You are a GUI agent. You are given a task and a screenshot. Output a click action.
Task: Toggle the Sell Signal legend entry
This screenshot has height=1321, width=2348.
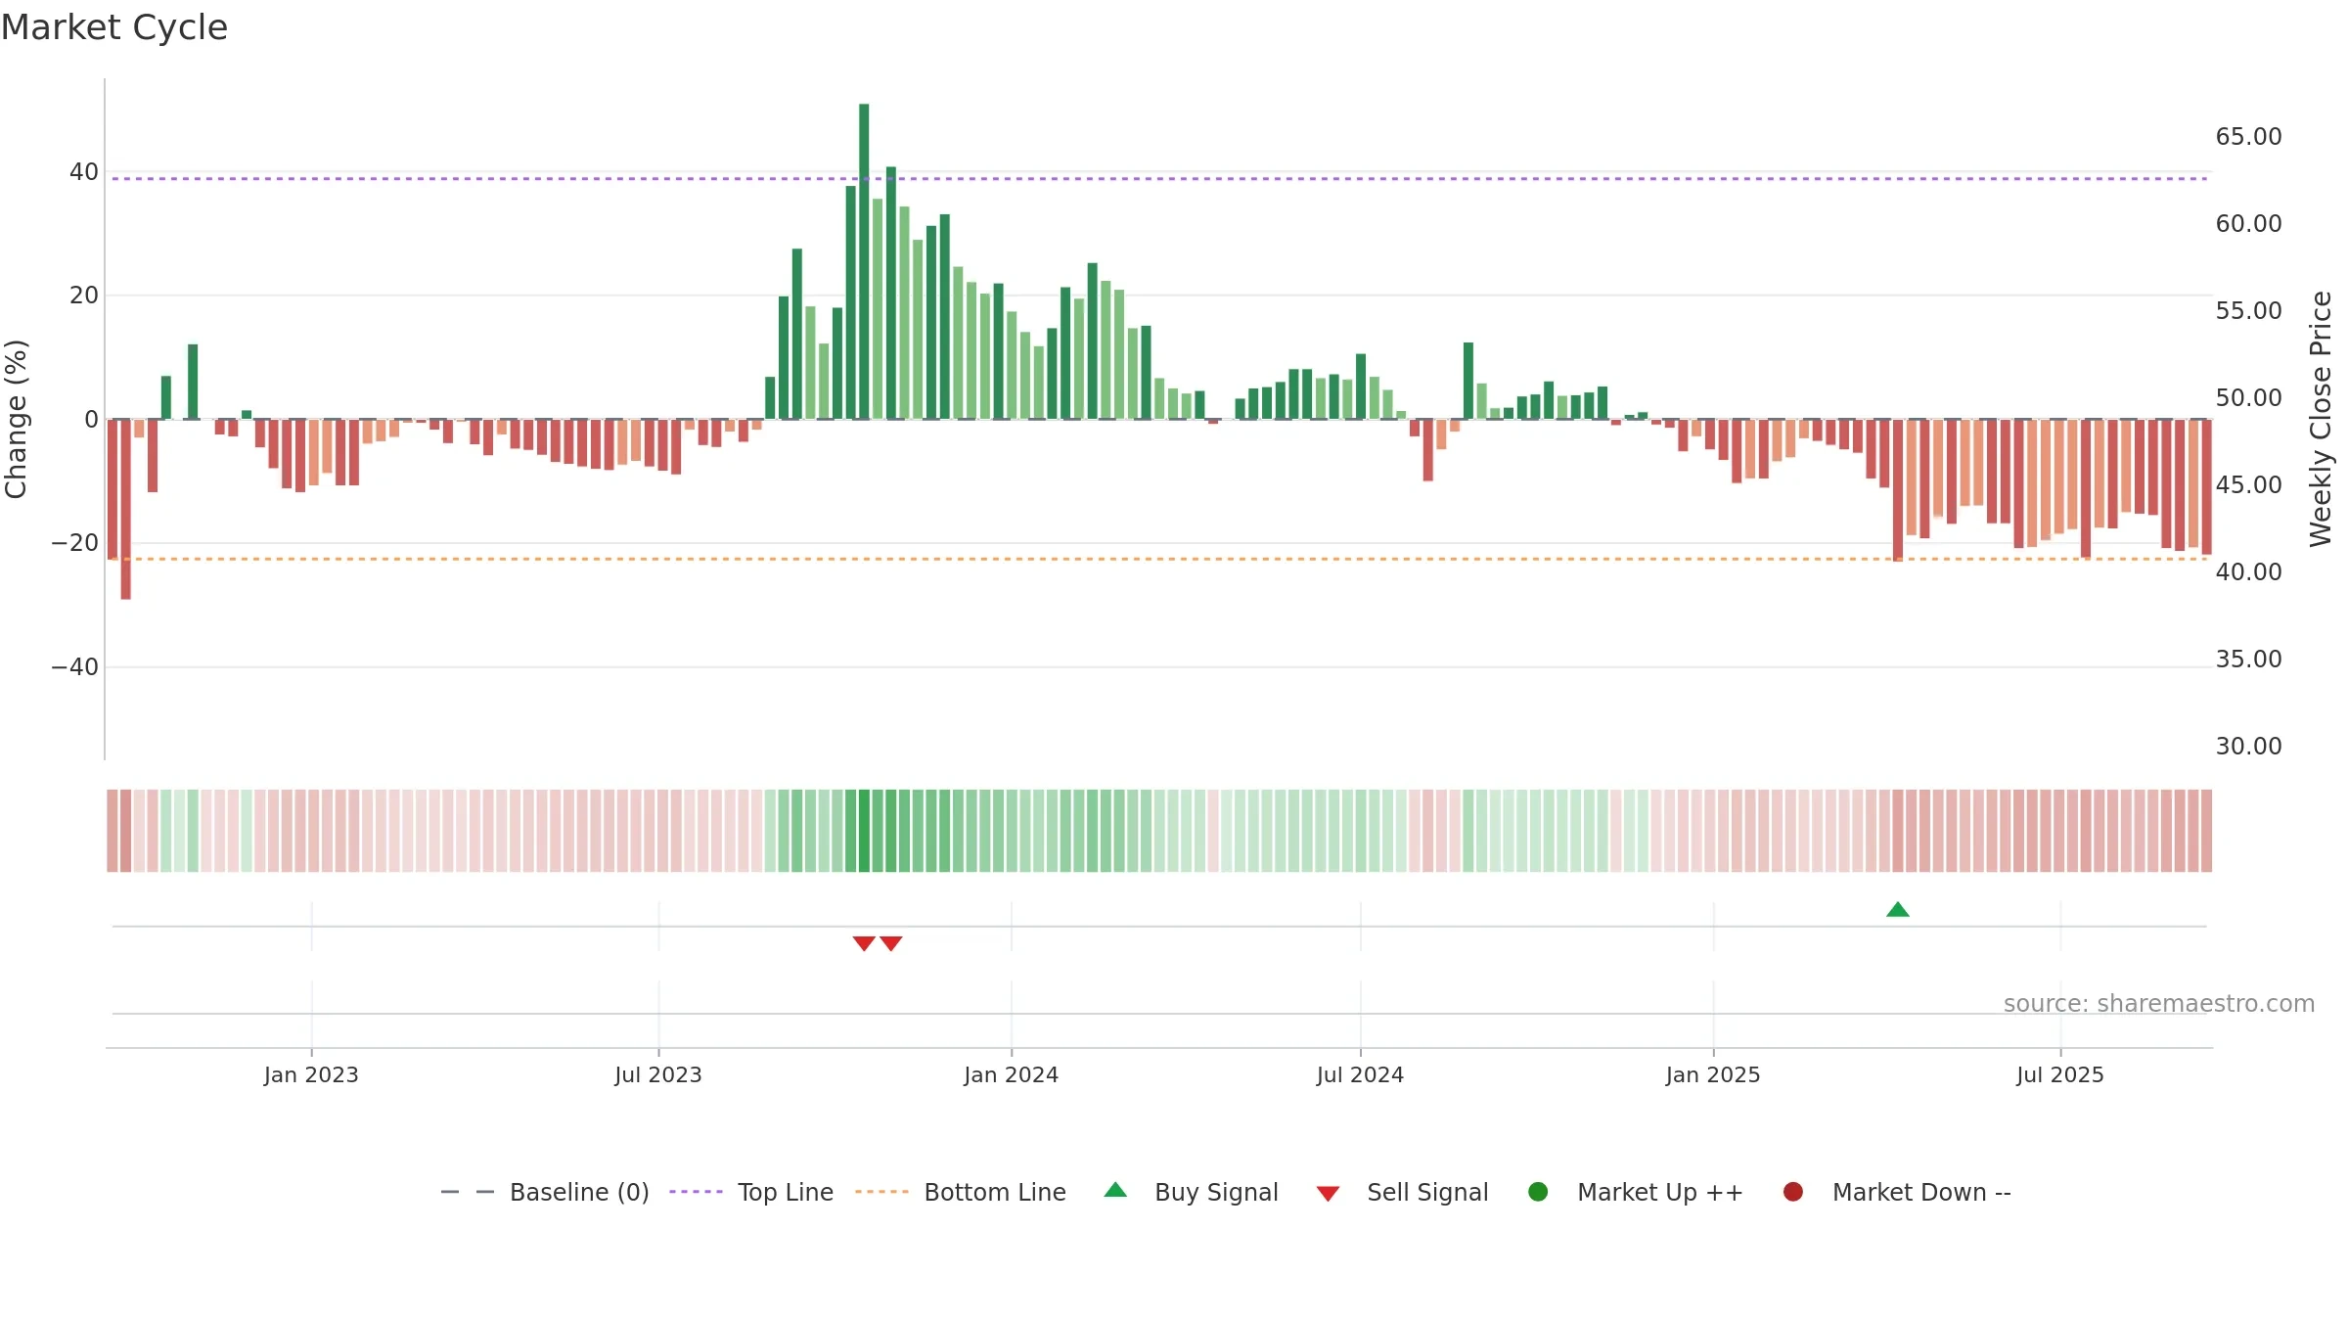point(1402,1192)
